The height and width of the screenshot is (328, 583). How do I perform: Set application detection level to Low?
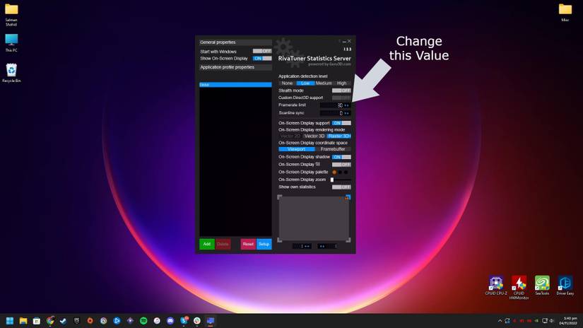[x=305, y=83]
